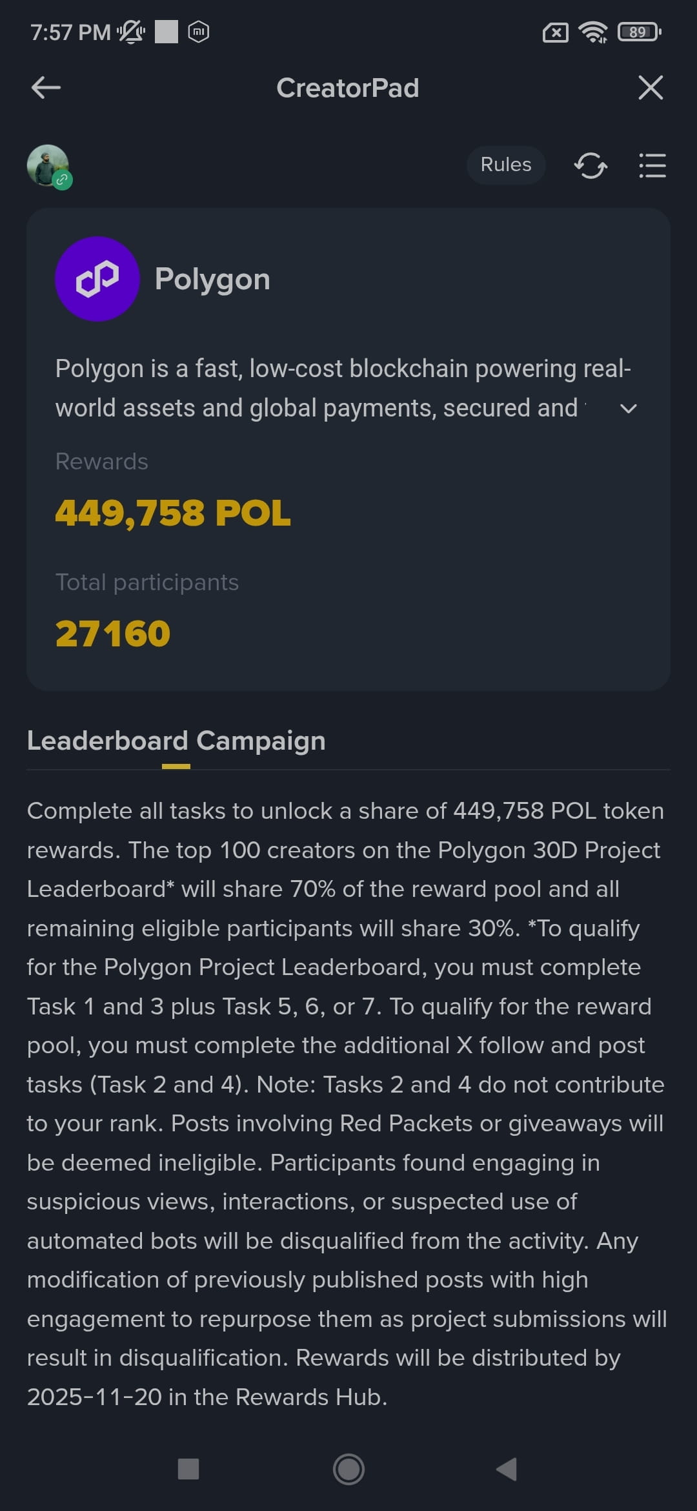Close the CreatorPad page
Viewport: 697px width, 1511px height.
click(x=651, y=87)
